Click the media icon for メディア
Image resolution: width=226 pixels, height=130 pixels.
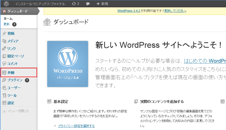tap(4, 41)
